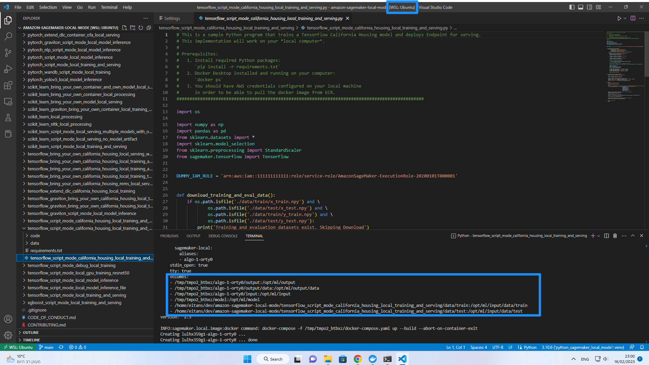Expand the TIMELINE section

(x=85, y=340)
